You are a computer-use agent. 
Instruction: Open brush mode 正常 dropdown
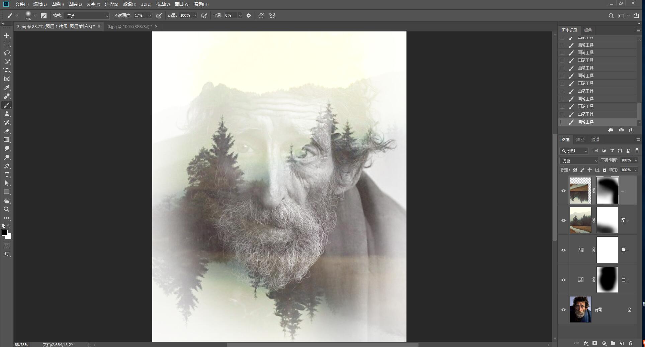[x=87, y=16]
